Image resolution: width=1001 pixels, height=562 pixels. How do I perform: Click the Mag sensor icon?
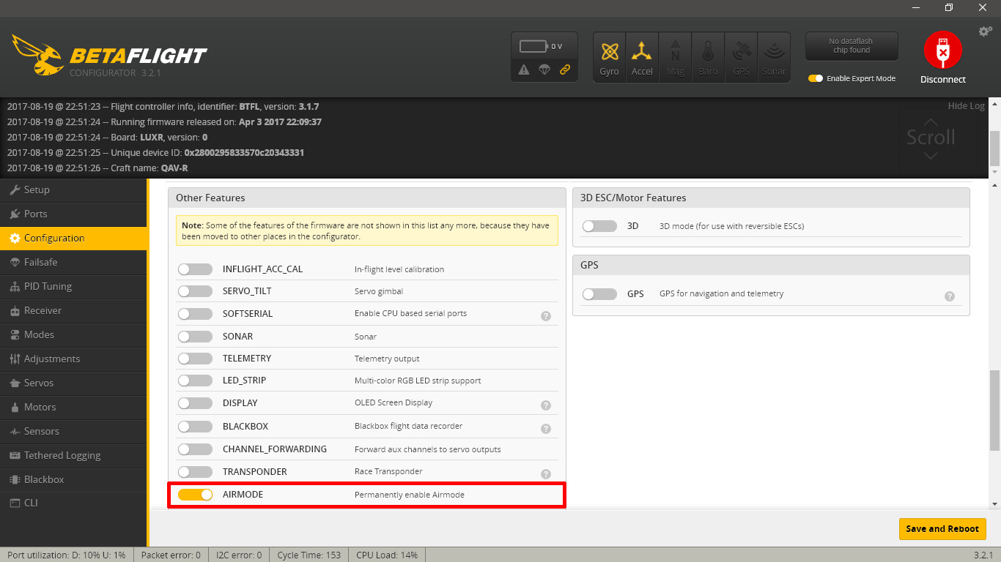[675, 57]
